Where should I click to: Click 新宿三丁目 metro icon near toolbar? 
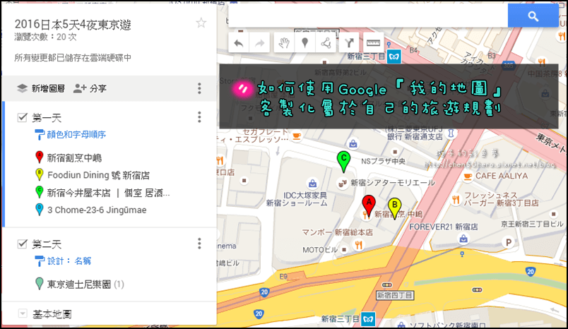click(394, 56)
